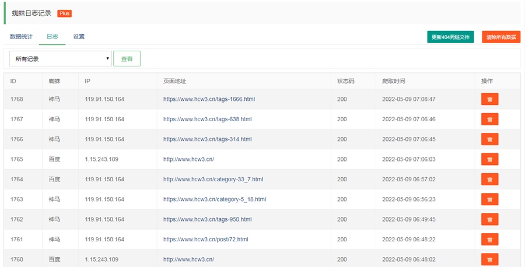Viewport: 525px width, 267px height.
Task: Click timestamp 2022-05-09 07:06:46
Action: click(409, 119)
